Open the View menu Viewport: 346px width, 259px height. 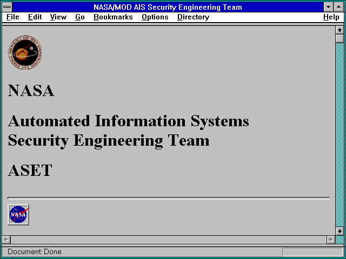click(58, 17)
